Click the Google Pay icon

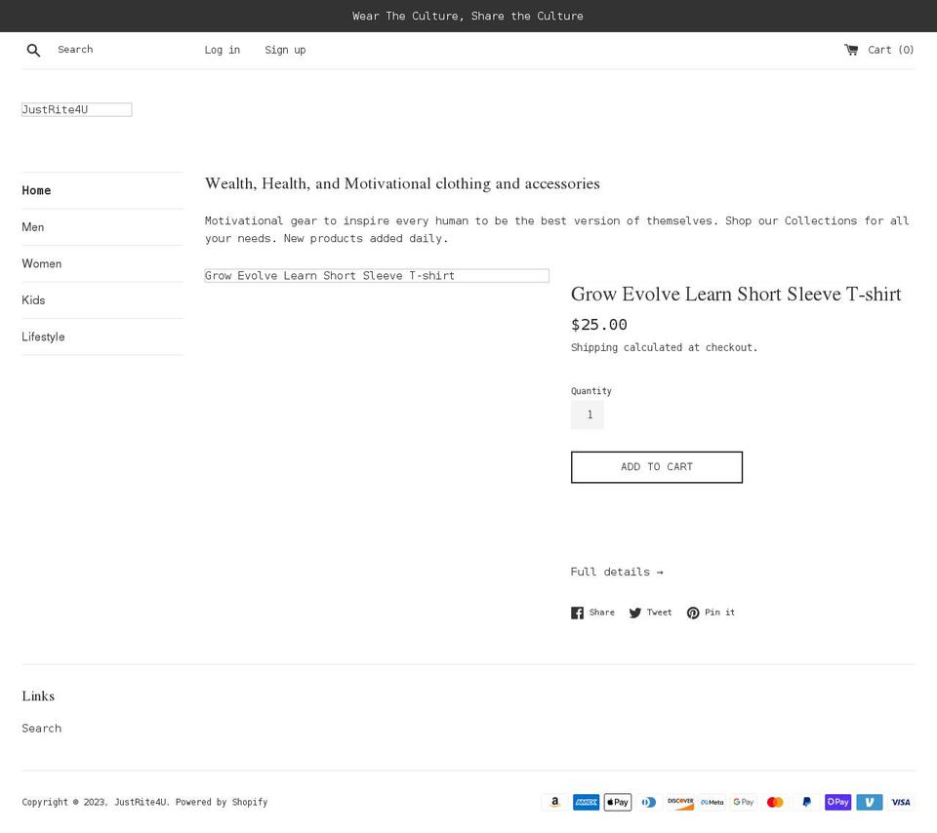pos(744,802)
